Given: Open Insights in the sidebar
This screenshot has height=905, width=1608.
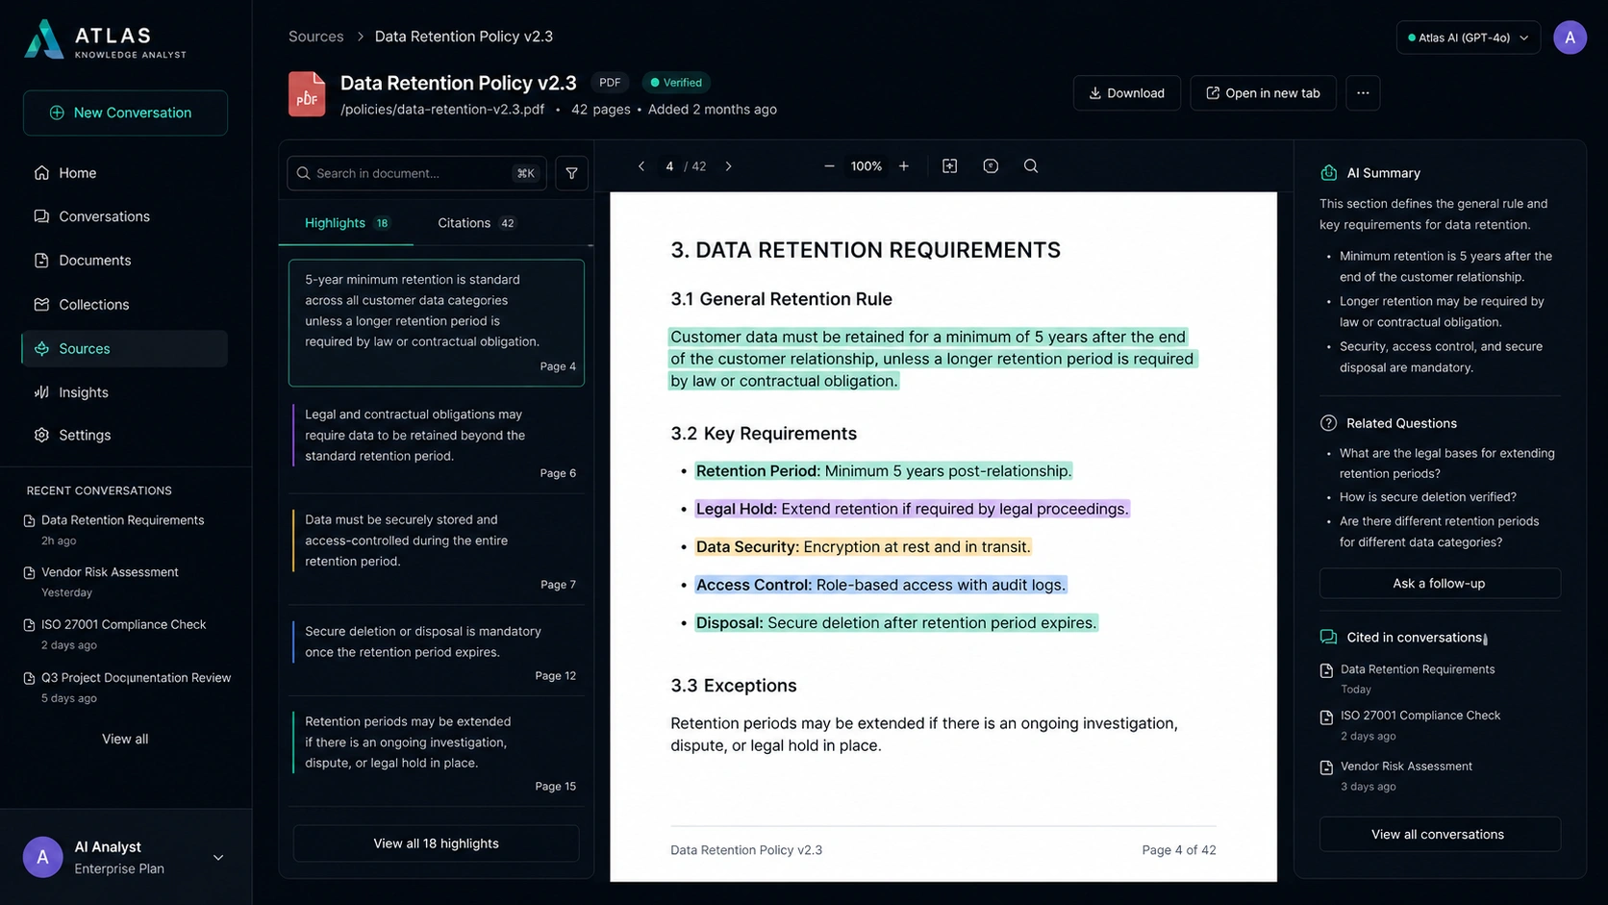Looking at the screenshot, I should (x=124, y=392).
